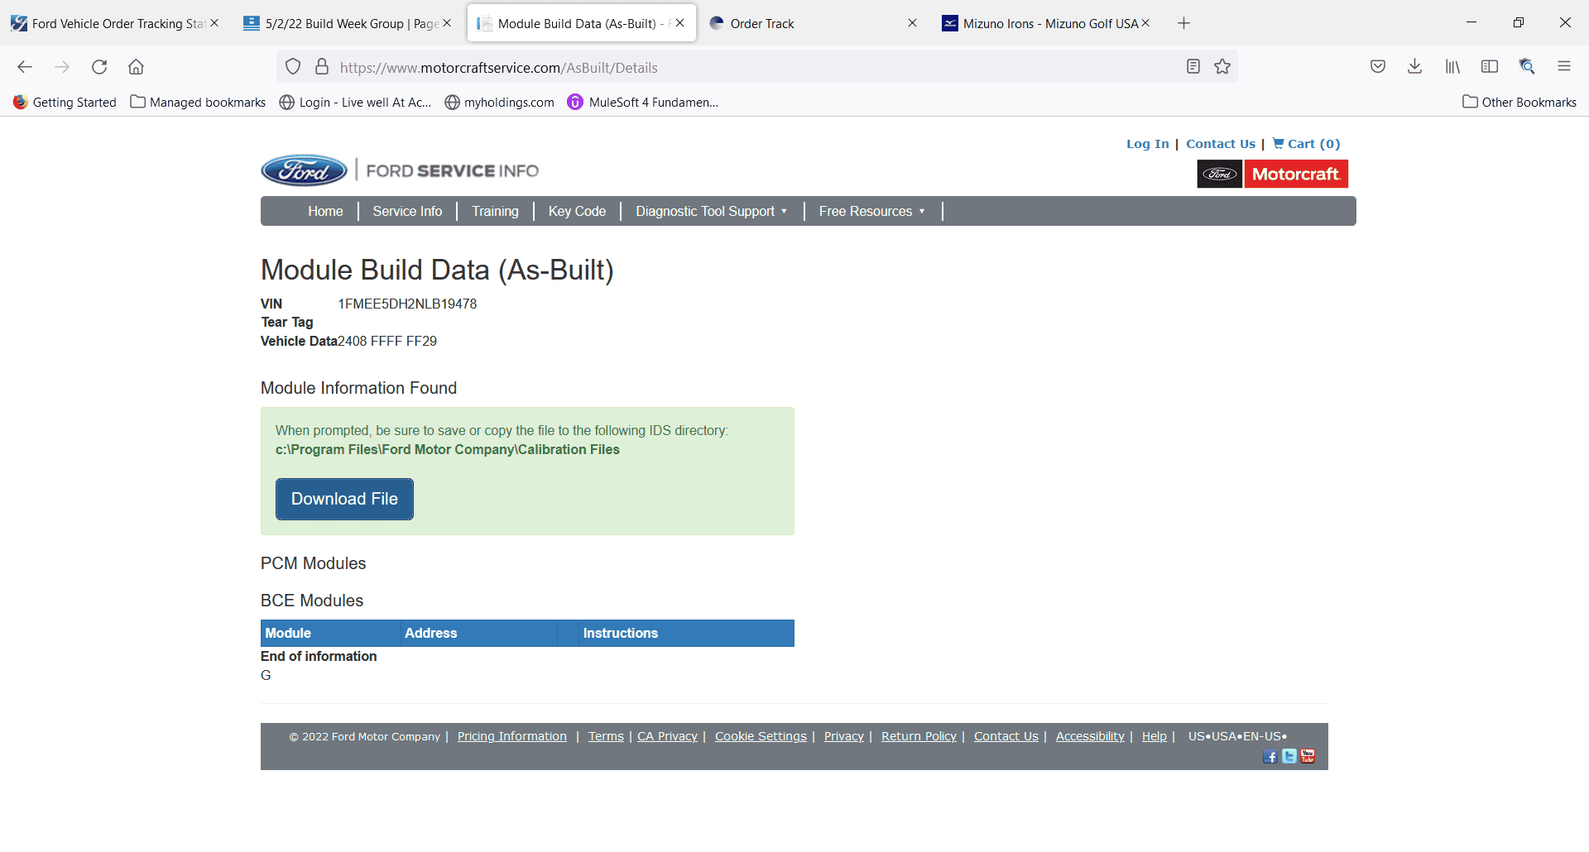This screenshot has height=852, width=1589.
Task: Go back to the previous page
Action: (25, 67)
